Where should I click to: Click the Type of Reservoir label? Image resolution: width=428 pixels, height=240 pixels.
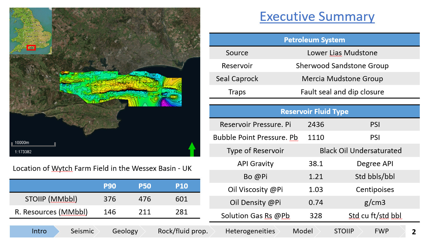255,151
